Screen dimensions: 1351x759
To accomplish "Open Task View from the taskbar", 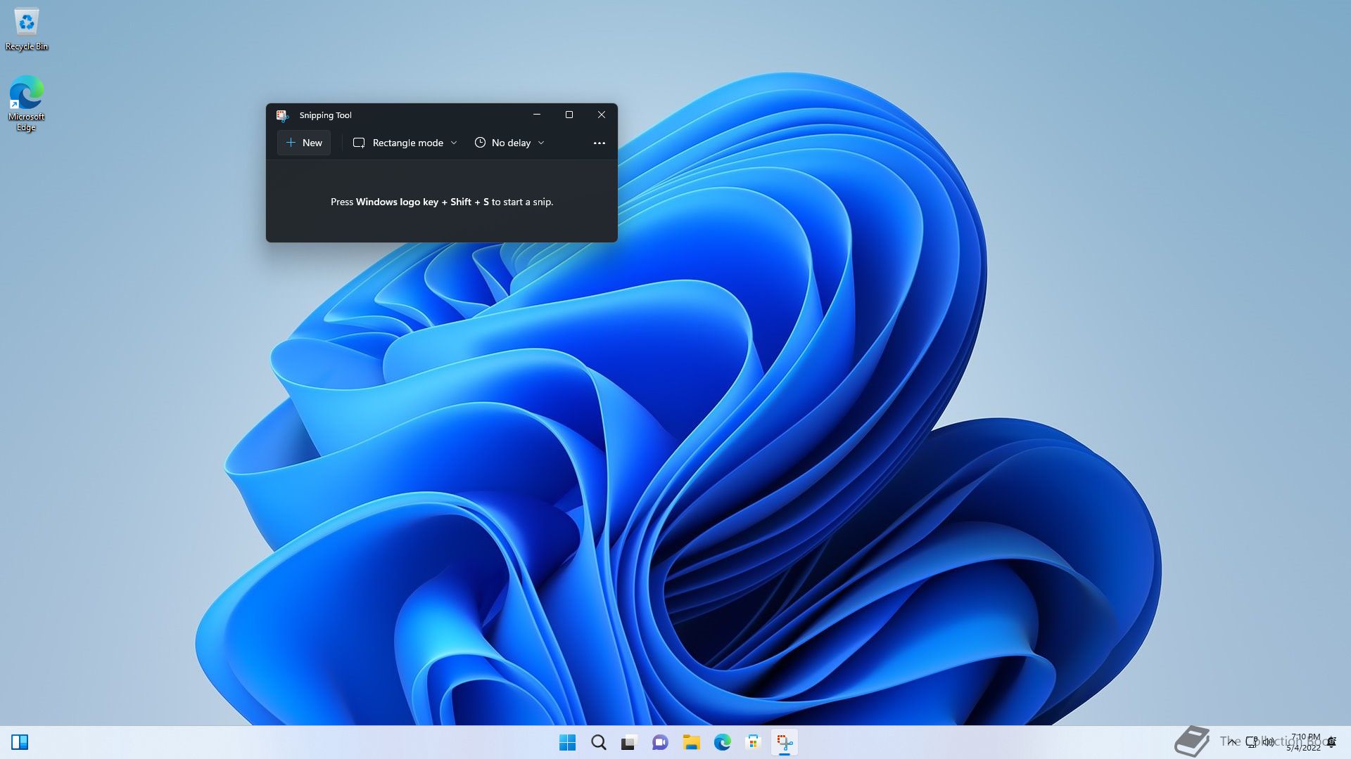I will (629, 742).
